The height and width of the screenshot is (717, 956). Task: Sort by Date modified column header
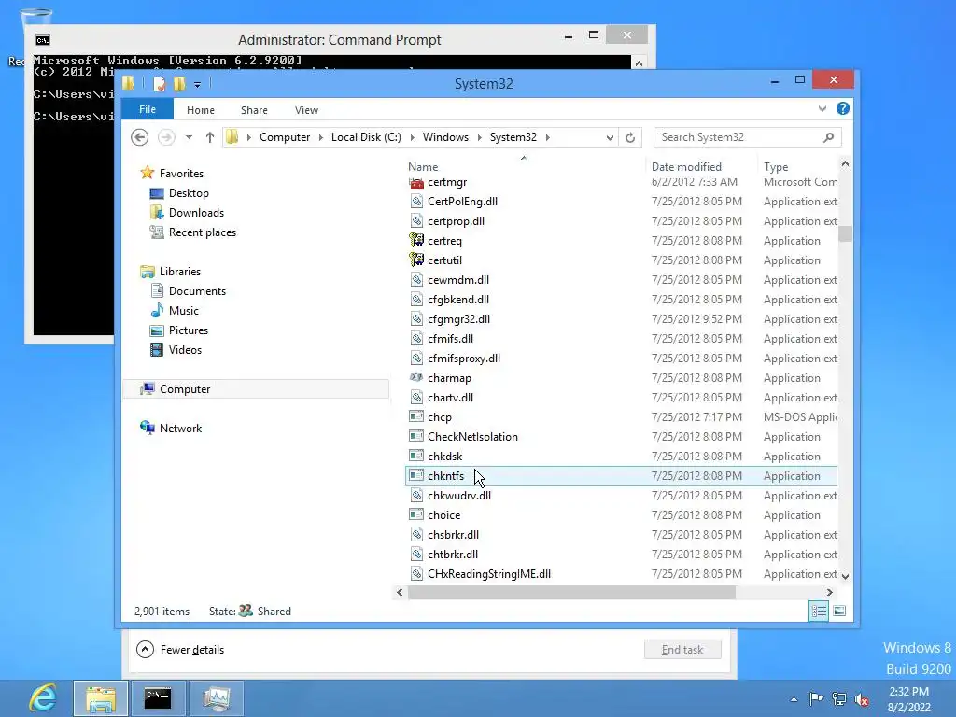686,166
